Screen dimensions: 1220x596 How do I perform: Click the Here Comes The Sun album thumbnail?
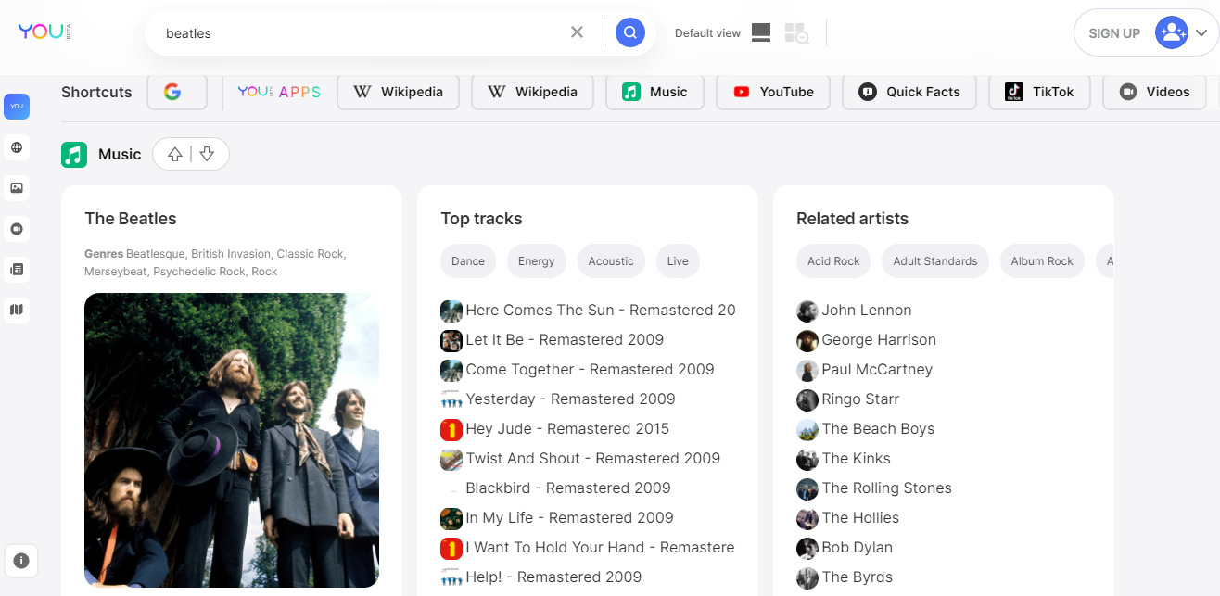[x=451, y=311]
